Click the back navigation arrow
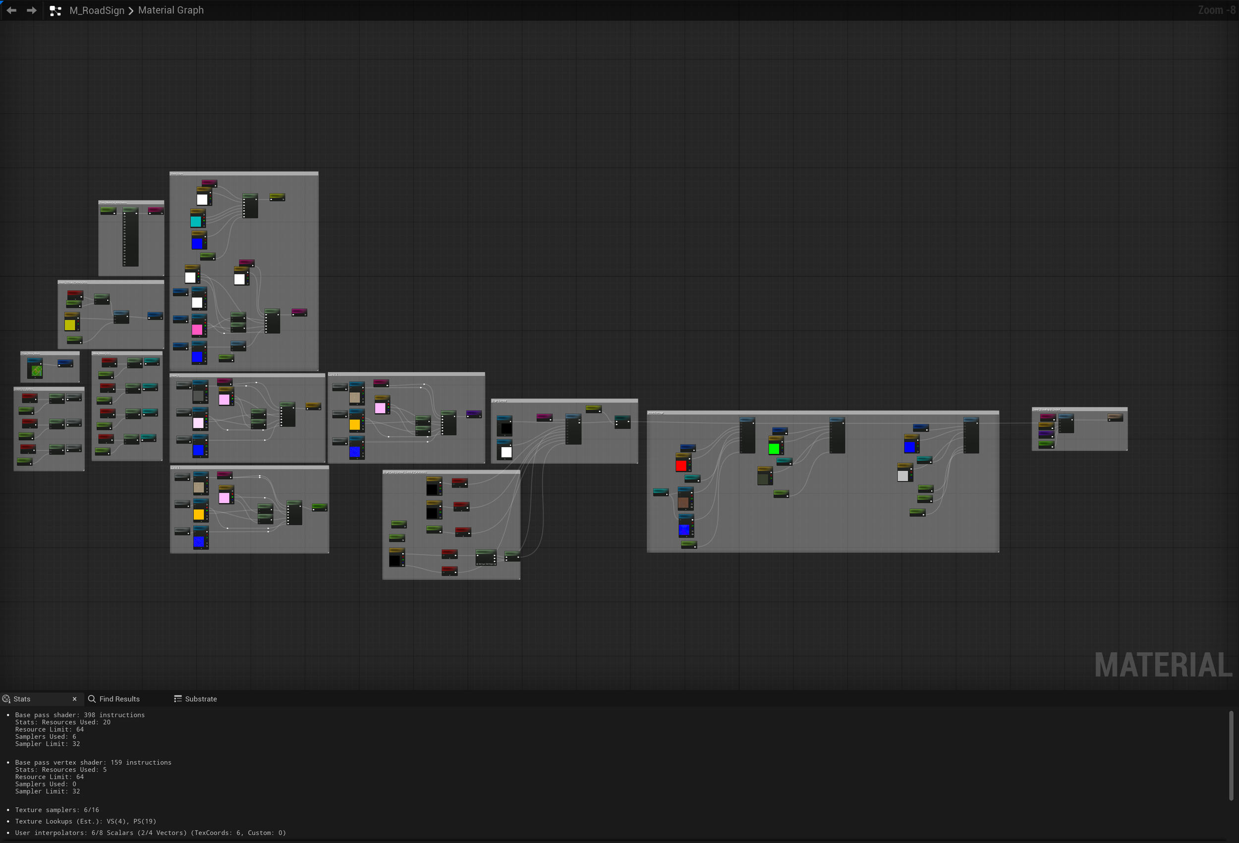 click(12, 10)
